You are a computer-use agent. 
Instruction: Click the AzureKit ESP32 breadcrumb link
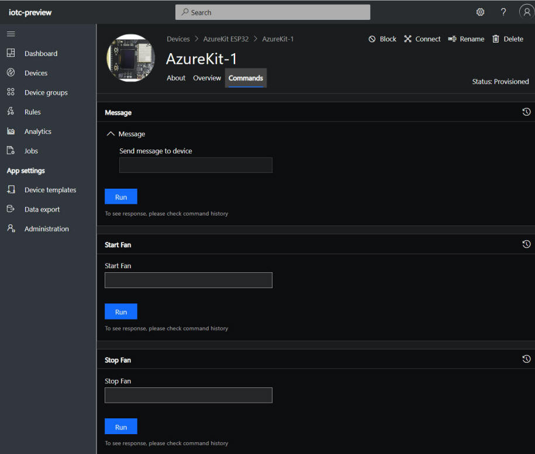pyautogui.click(x=226, y=39)
